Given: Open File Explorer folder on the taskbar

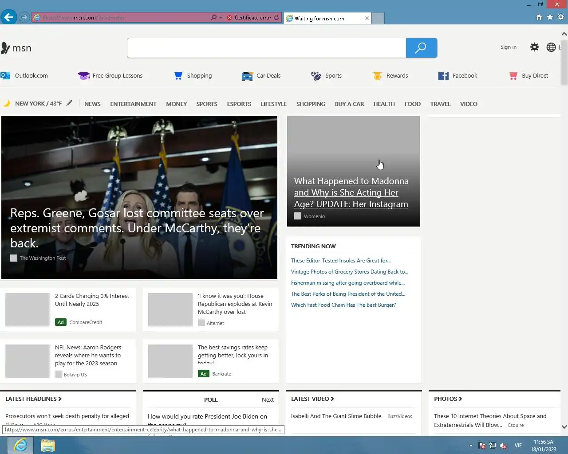Looking at the screenshot, I should [x=48, y=445].
